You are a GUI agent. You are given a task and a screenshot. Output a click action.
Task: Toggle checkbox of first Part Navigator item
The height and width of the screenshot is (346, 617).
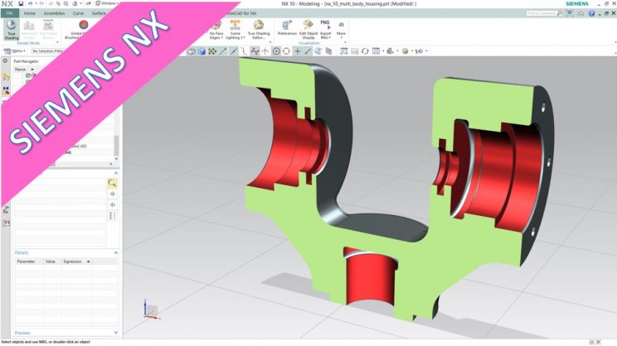(x=28, y=75)
